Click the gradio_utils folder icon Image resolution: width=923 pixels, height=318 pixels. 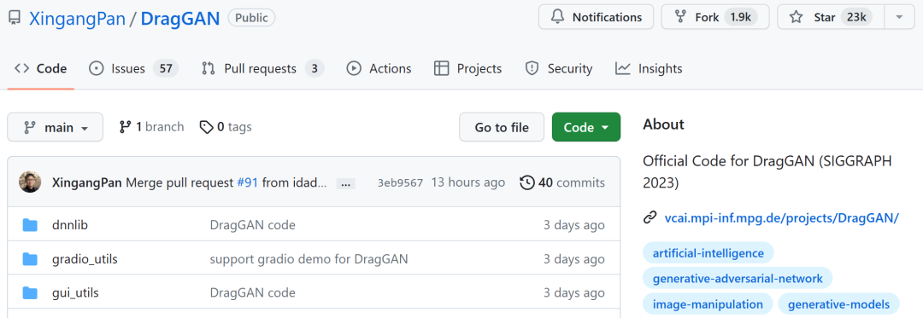[30, 258]
